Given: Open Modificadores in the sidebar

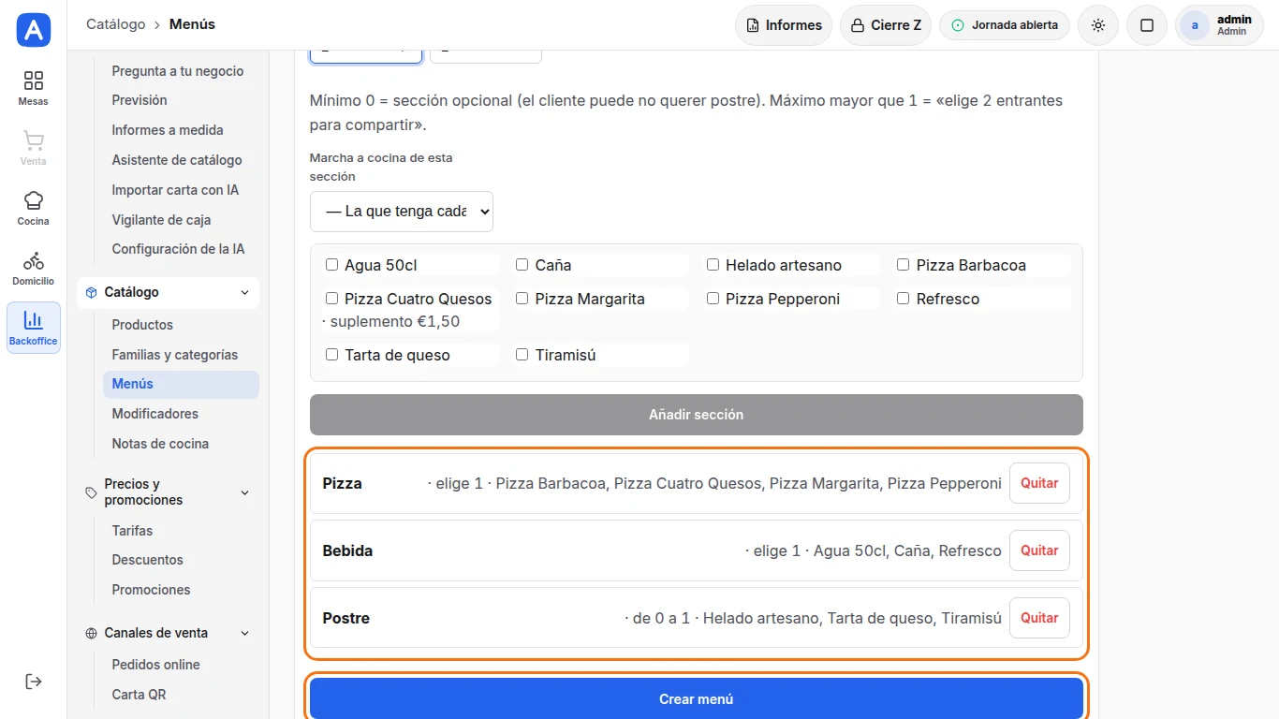Looking at the screenshot, I should [x=181, y=414].
